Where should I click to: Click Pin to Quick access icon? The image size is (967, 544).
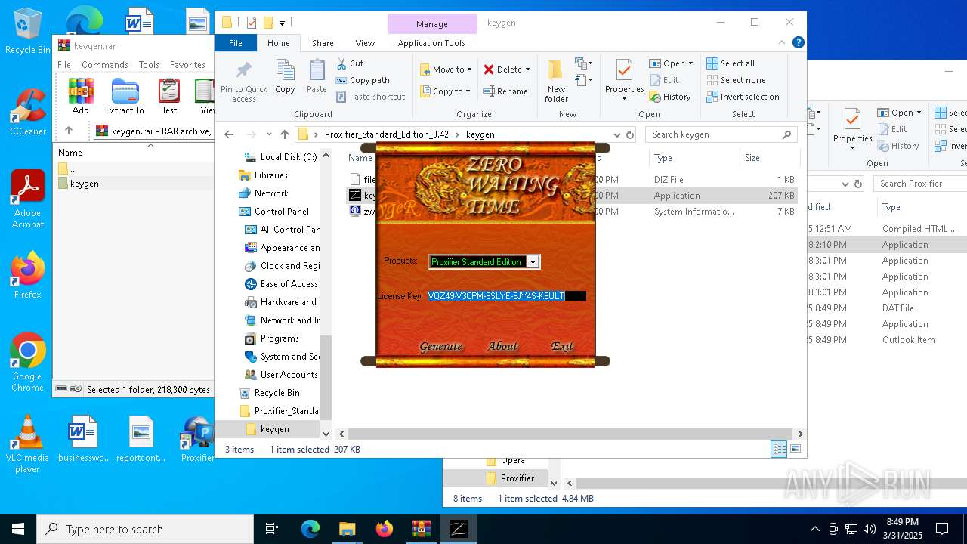click(243, 82)
